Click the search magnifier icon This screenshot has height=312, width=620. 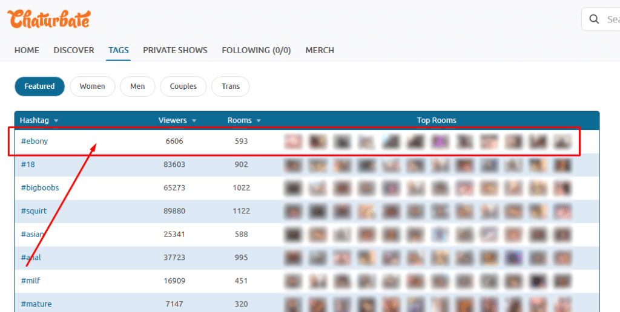(594, 19)
